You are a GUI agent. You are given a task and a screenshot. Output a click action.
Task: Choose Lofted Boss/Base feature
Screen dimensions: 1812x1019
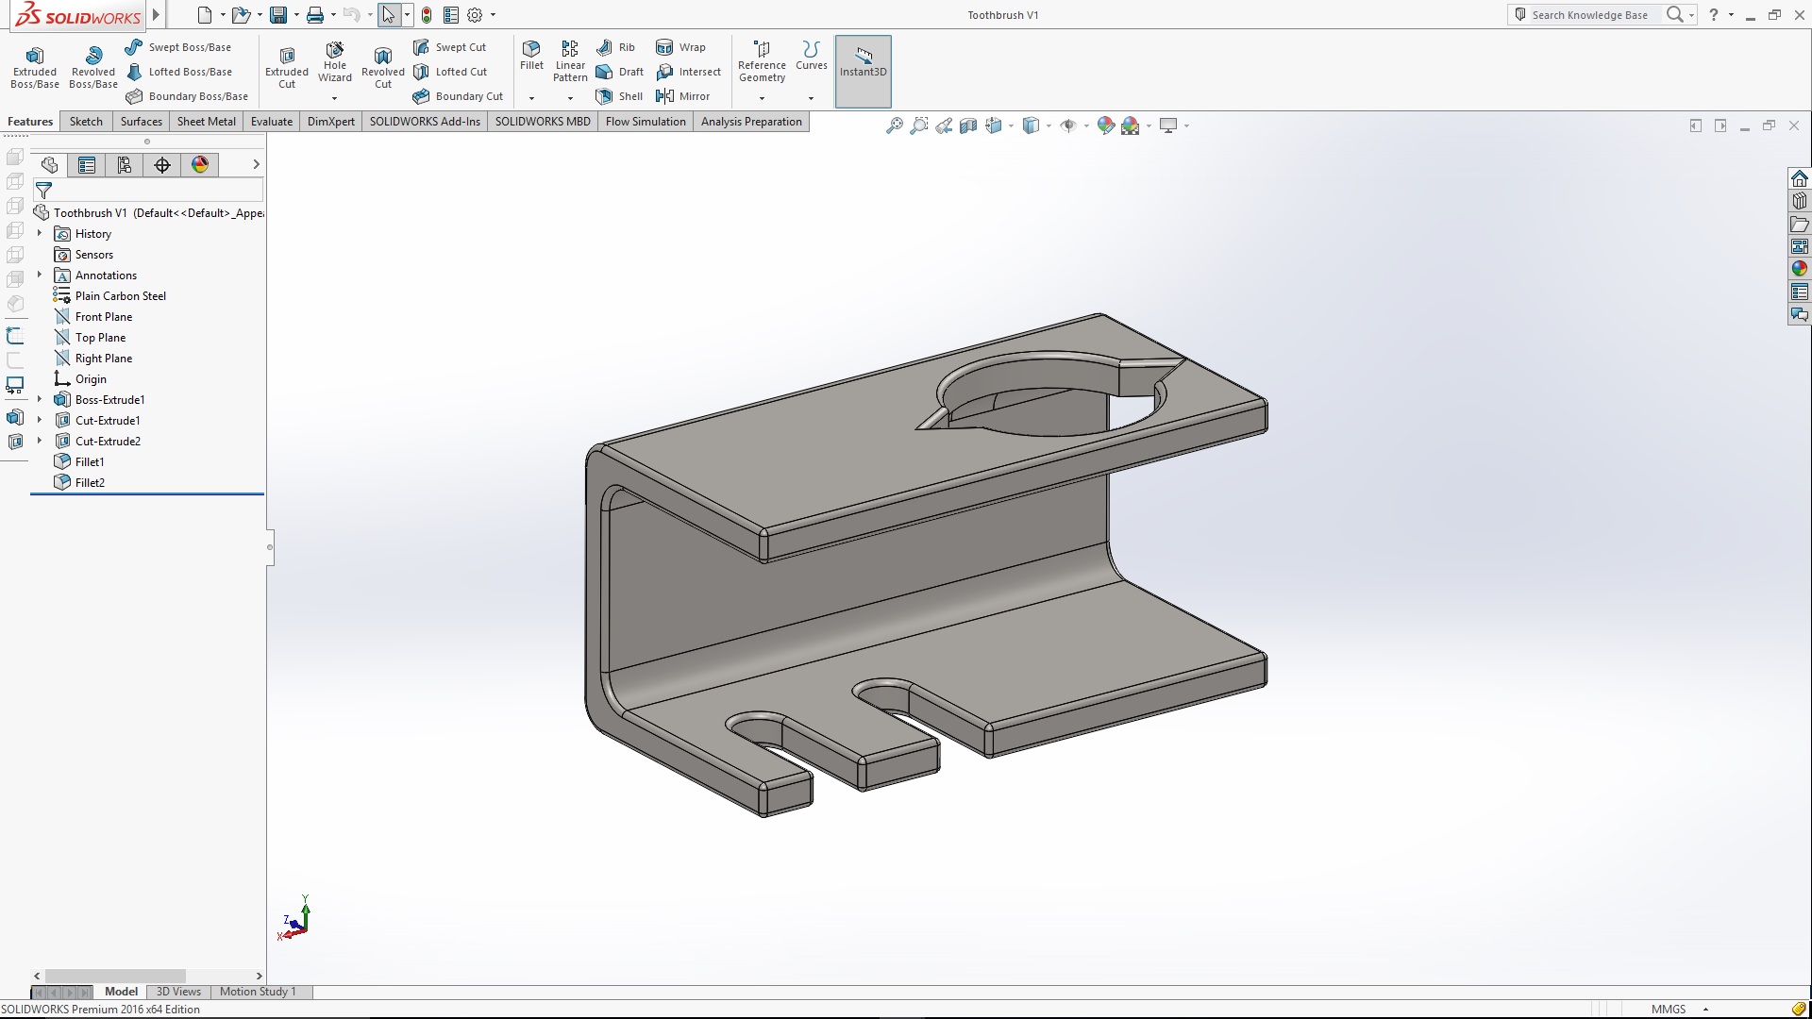(x=178, y=72)
